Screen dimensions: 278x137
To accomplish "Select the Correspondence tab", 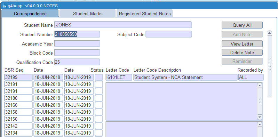I will pyautogui.click(x=30, y=14).
